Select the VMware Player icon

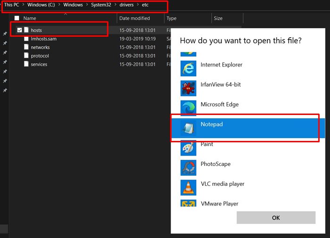[189, 203]
